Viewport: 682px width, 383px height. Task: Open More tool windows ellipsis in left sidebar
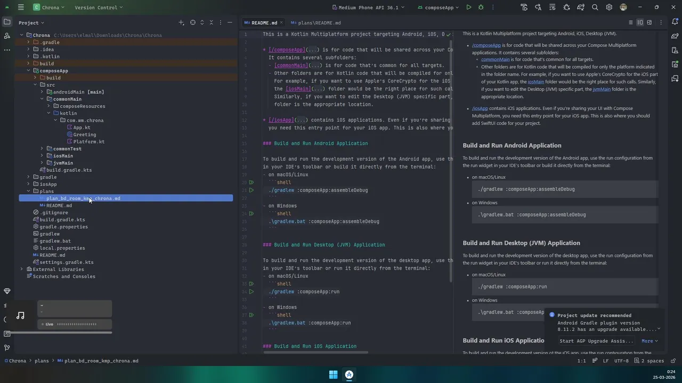[7, 49]
